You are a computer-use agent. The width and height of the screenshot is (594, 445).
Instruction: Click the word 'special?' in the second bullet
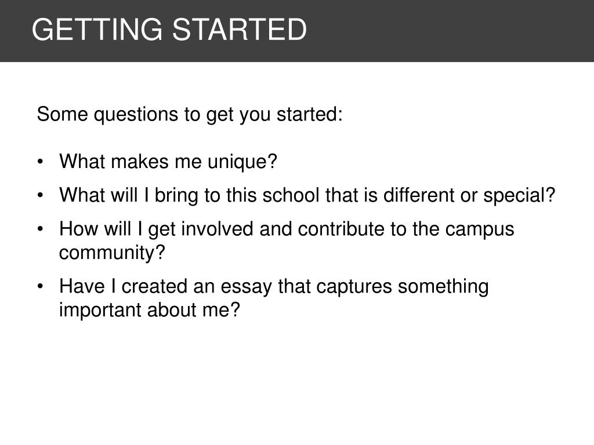[519, 196]
